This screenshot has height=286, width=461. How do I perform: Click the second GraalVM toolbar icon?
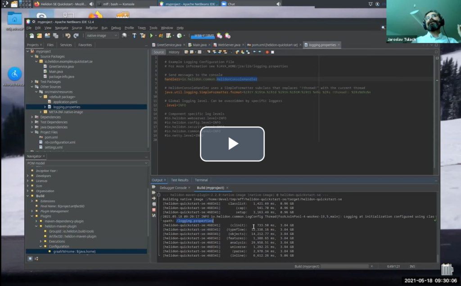click(x=227, y=36)
